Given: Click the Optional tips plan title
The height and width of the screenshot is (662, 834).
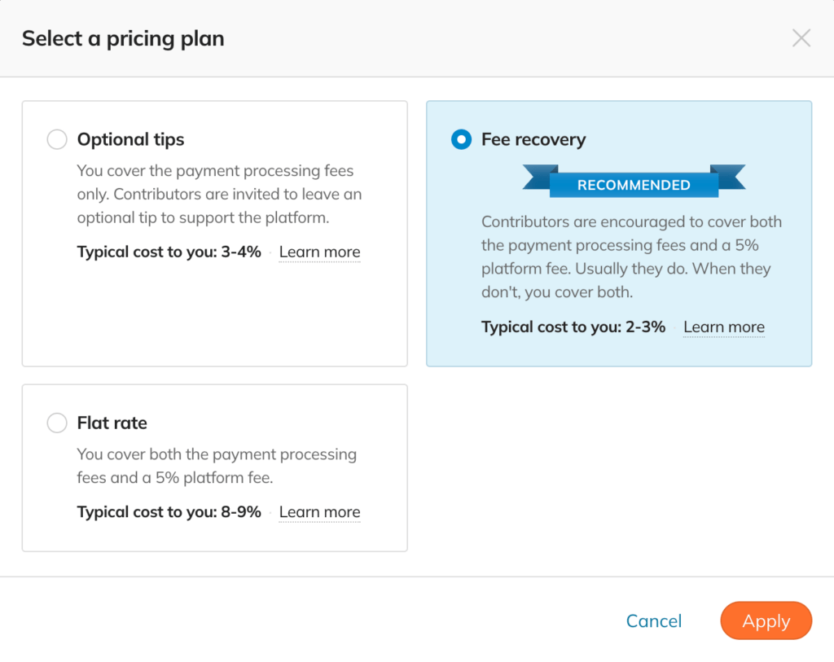Looking at the screenshot, I should click(131, 139).
